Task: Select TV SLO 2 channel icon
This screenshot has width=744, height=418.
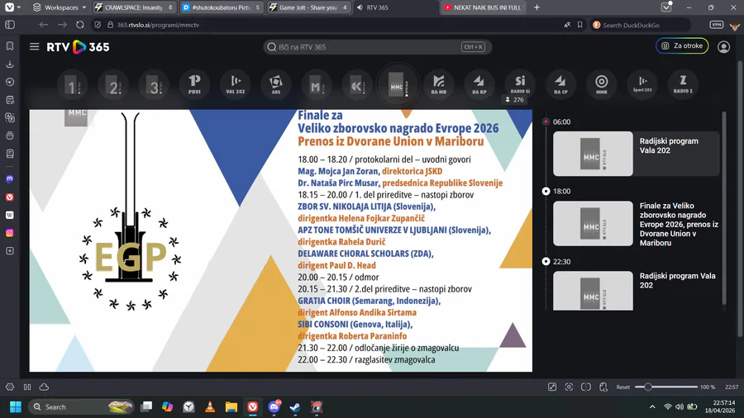Action: click(113, 84)
